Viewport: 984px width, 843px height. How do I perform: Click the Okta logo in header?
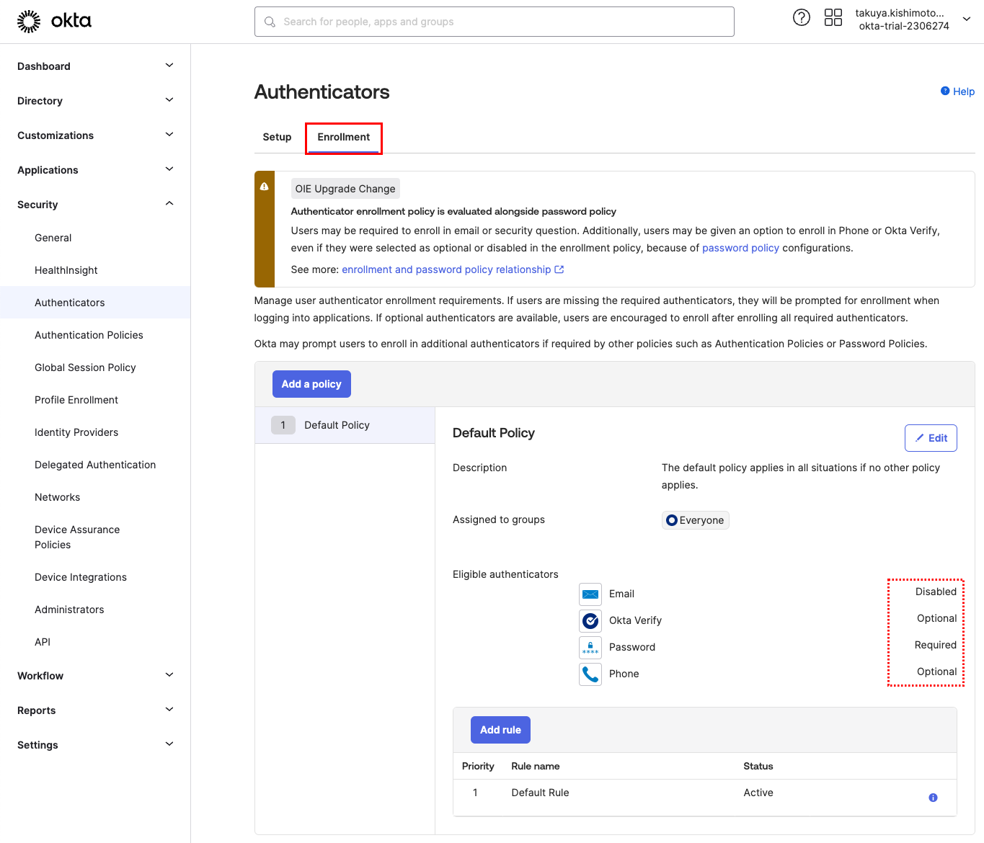coord(54,22)
